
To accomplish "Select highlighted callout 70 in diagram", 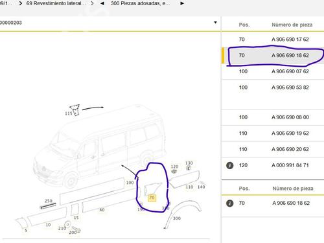I will [152, 198].
